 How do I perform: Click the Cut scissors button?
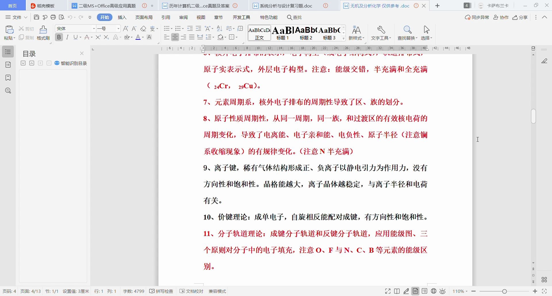26,29
